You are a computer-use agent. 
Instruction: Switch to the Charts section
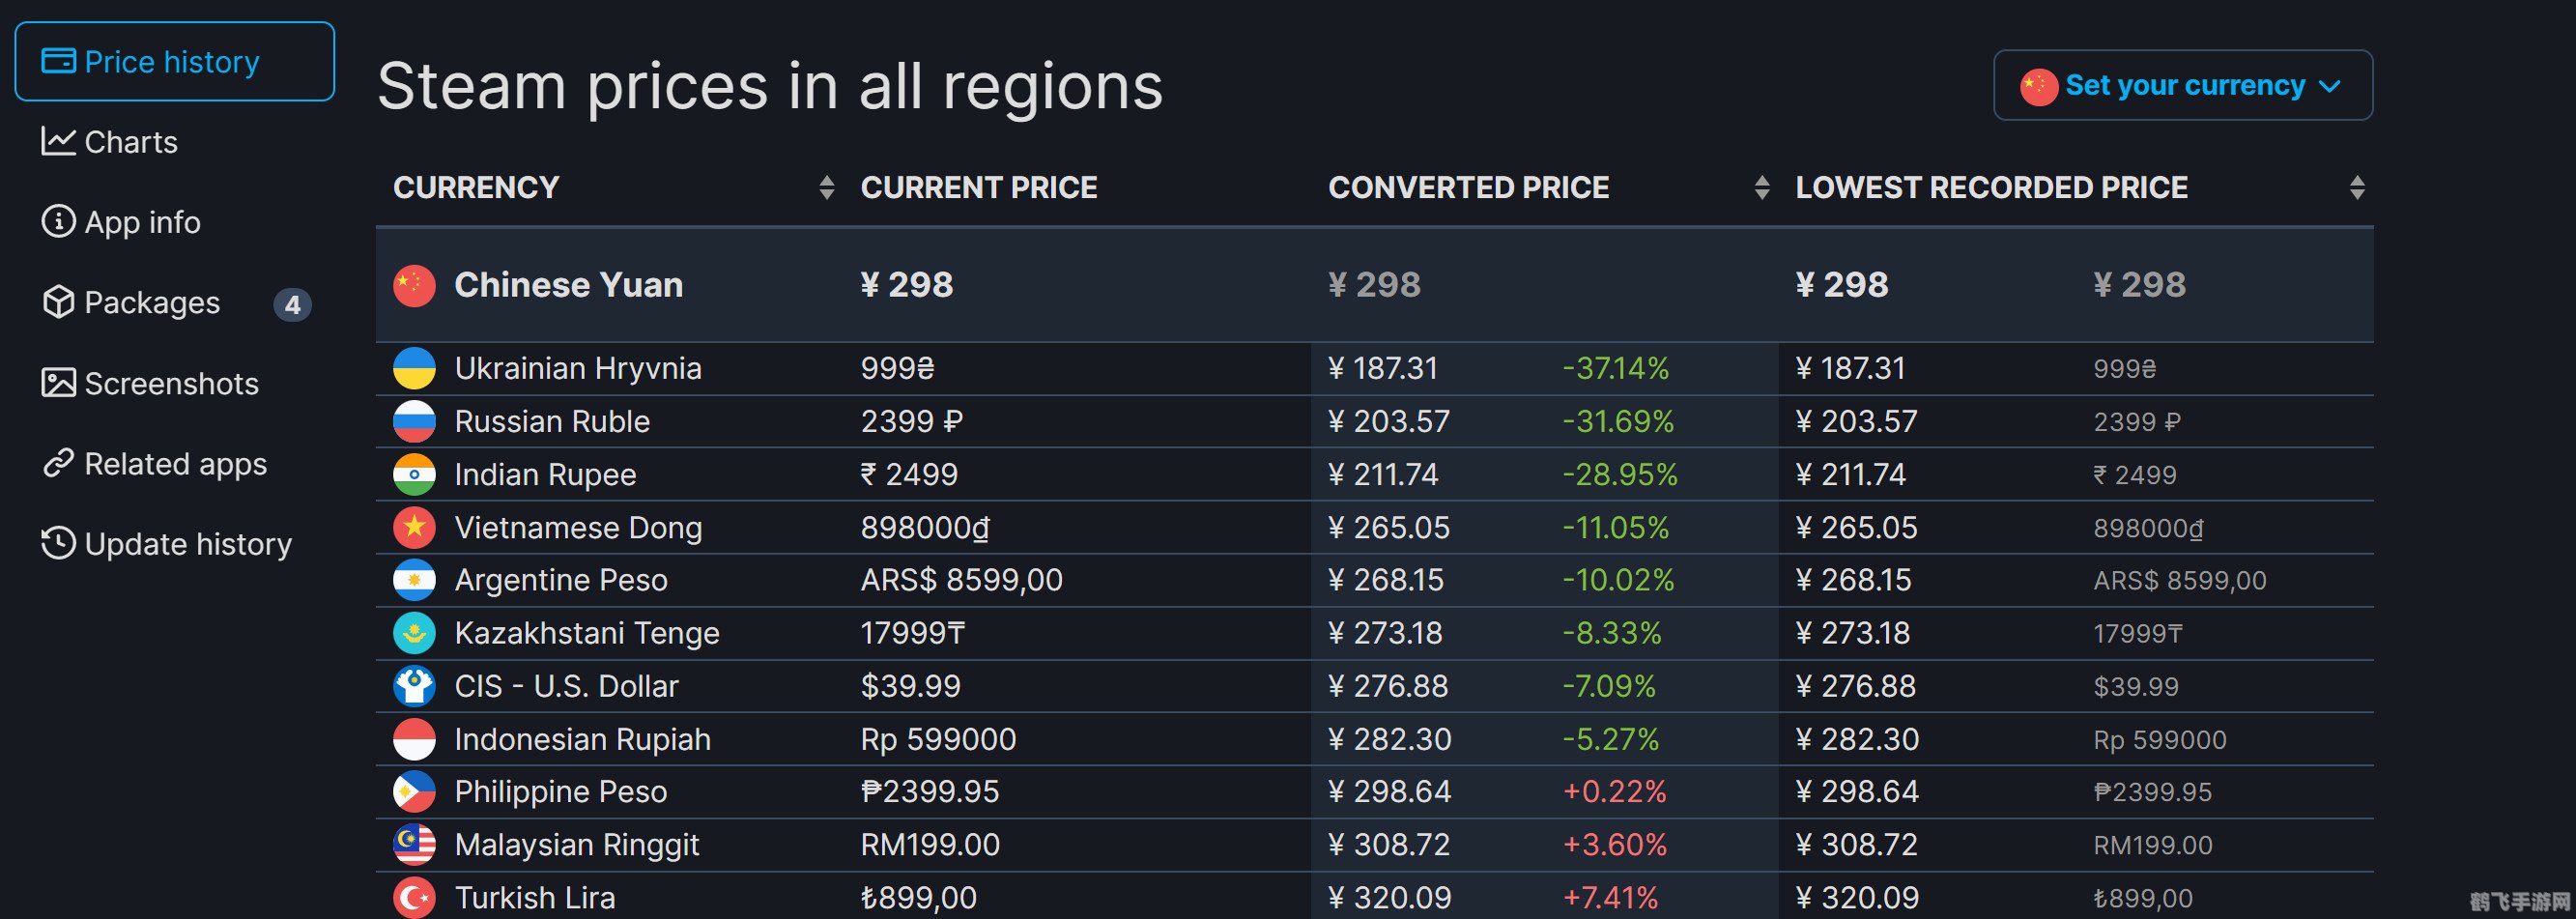click(130, 141)
